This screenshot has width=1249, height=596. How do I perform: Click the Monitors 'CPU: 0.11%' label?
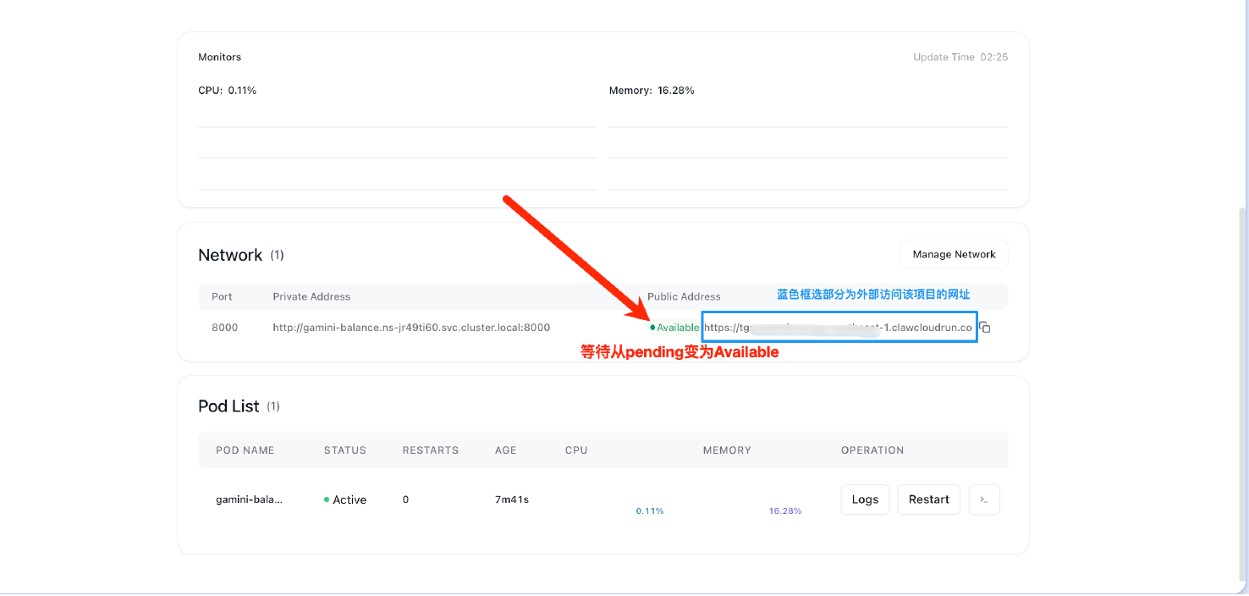(228, 91)
